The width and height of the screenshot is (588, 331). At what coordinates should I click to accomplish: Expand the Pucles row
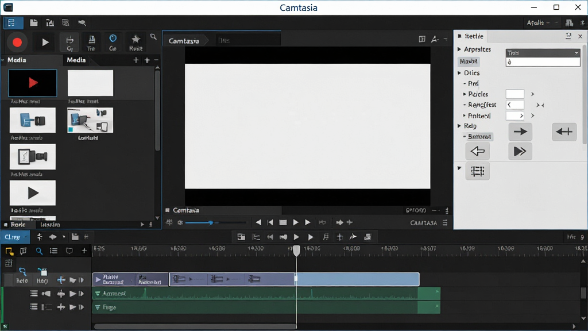click(465, 94)
